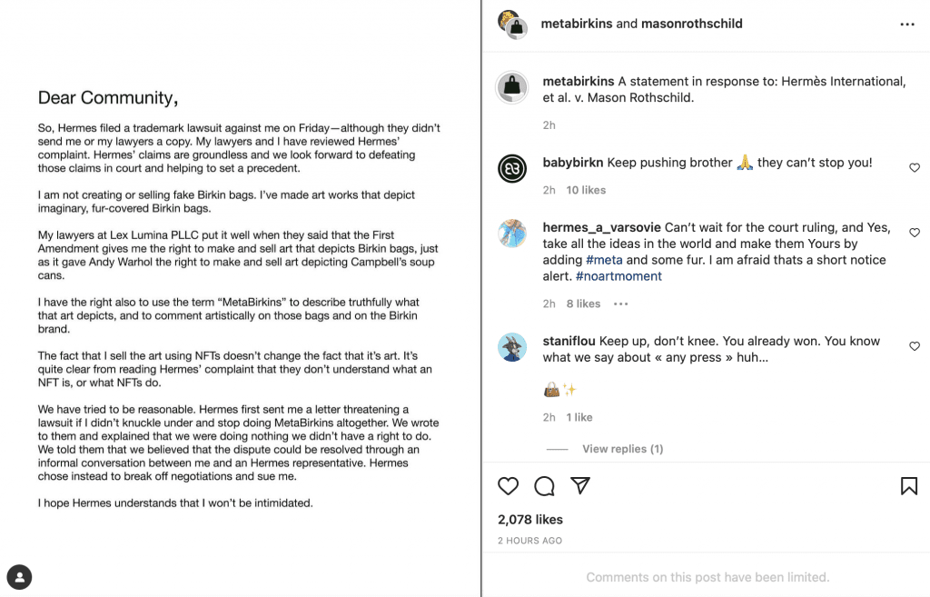Share post via paper plane icon
Viewport: 930px width, 597px height.
tap(581, 485)
